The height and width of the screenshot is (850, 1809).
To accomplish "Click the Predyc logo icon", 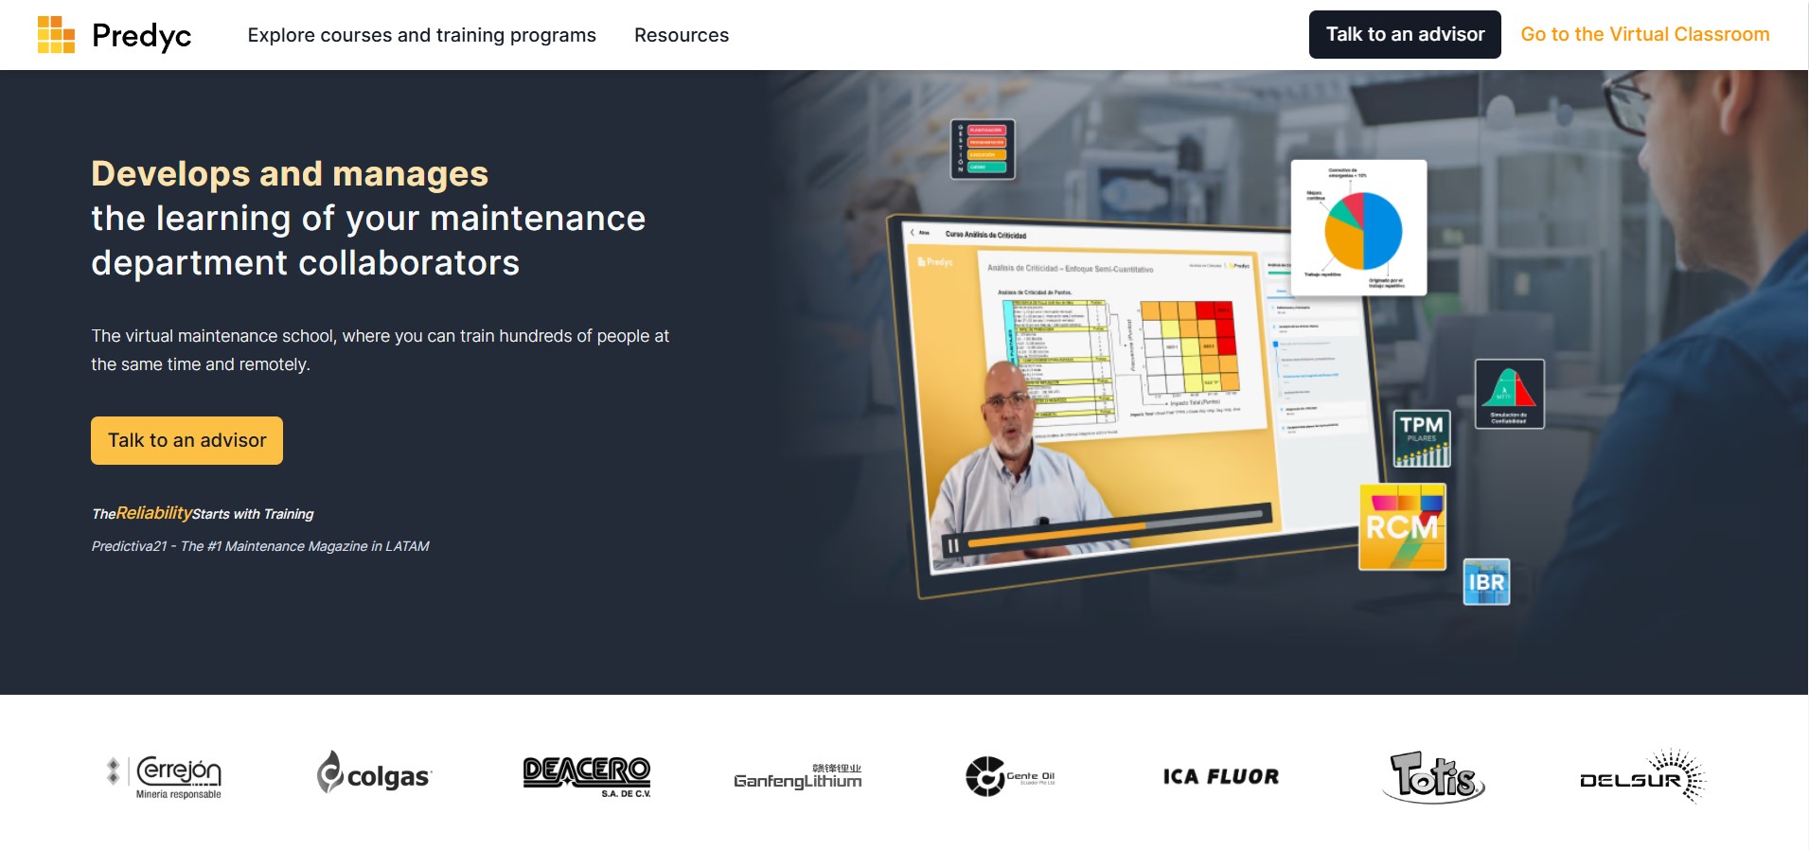I will [56, 35].
